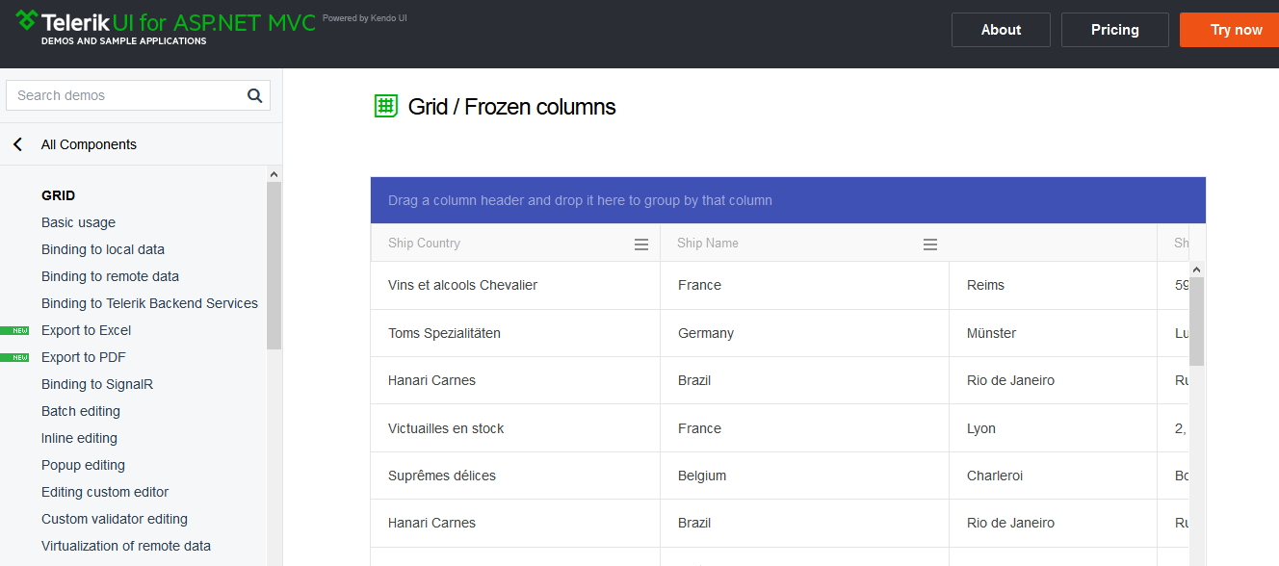Open the Batch editing demo
The image size is (1279, 566).
coord(81,411)
